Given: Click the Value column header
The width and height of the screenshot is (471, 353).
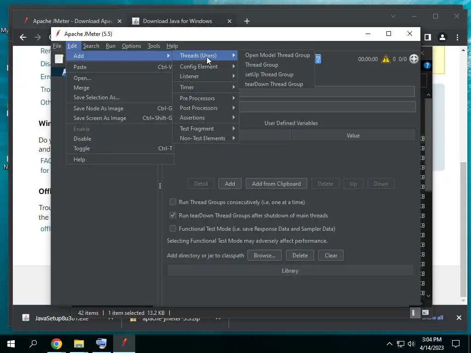Looking at the screenshot, I should pyautogui.click(x=353, y=136).
